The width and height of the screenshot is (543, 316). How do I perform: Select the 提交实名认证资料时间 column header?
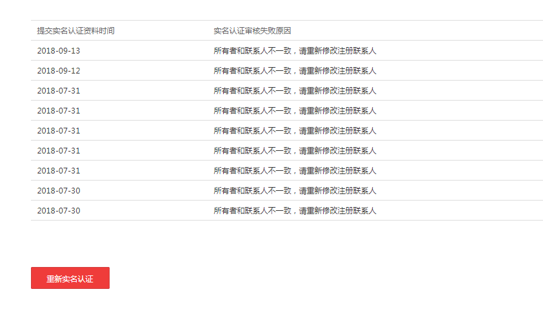[x=76, y=31]
